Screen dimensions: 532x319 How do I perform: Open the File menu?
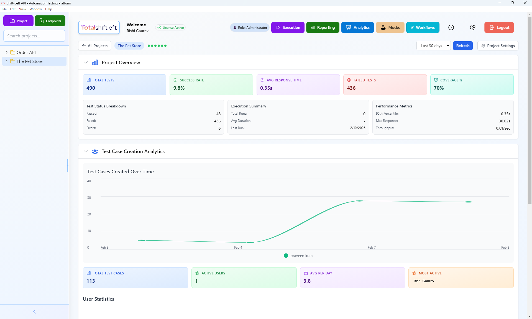(4, 9)
